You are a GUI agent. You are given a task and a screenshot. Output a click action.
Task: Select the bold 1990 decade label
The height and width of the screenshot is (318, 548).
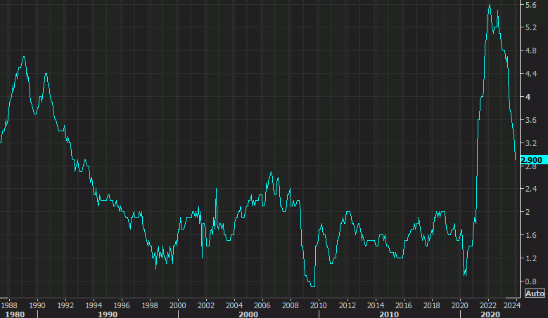pyautogui.click(x=108, y=314)
